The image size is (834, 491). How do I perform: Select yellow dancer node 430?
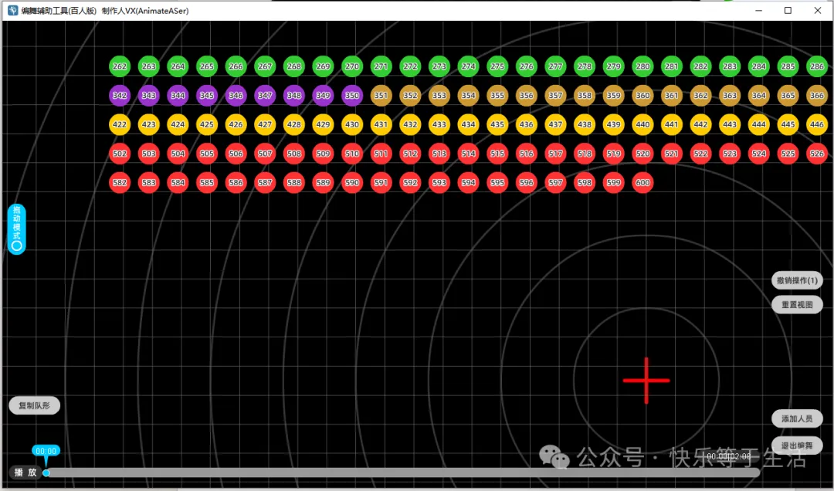click(x=352, y=124)
